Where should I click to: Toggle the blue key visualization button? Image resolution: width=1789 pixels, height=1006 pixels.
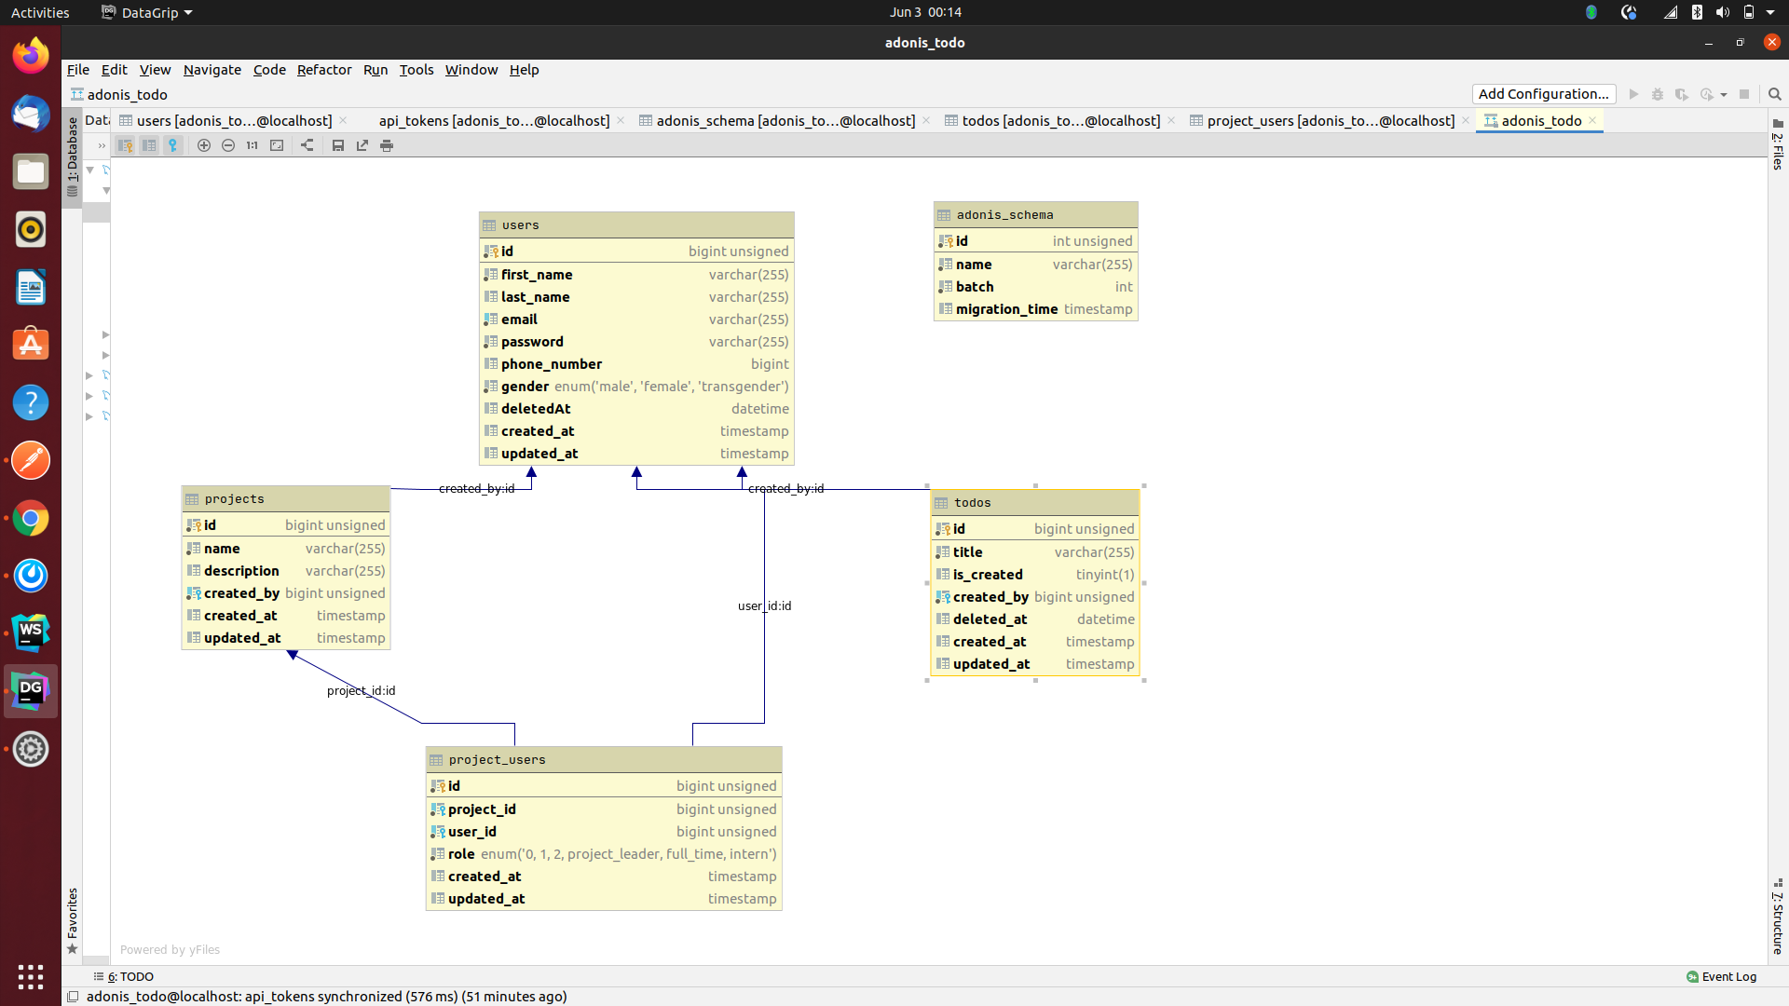click(172, 145)
